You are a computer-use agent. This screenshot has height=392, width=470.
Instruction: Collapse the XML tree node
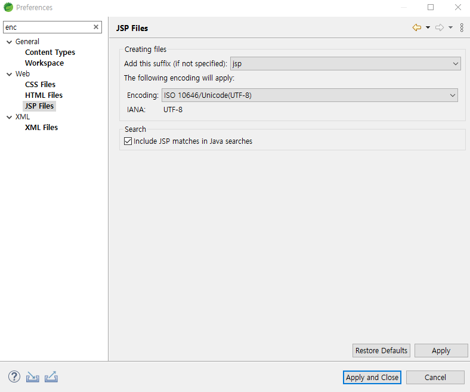pos(10,118)
